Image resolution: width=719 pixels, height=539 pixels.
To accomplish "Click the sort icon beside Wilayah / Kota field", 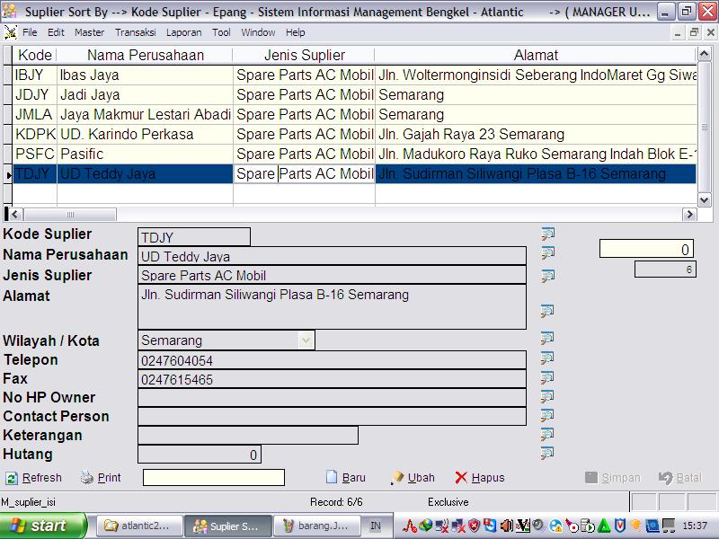I will coord(547,339).
